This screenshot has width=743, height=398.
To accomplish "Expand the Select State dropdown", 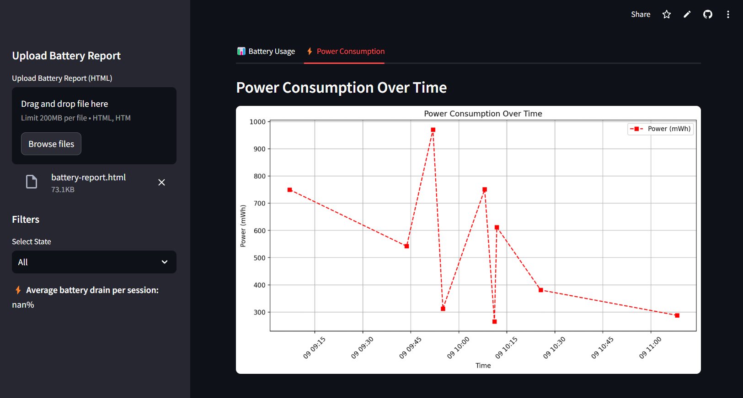I will coord(94,262).
